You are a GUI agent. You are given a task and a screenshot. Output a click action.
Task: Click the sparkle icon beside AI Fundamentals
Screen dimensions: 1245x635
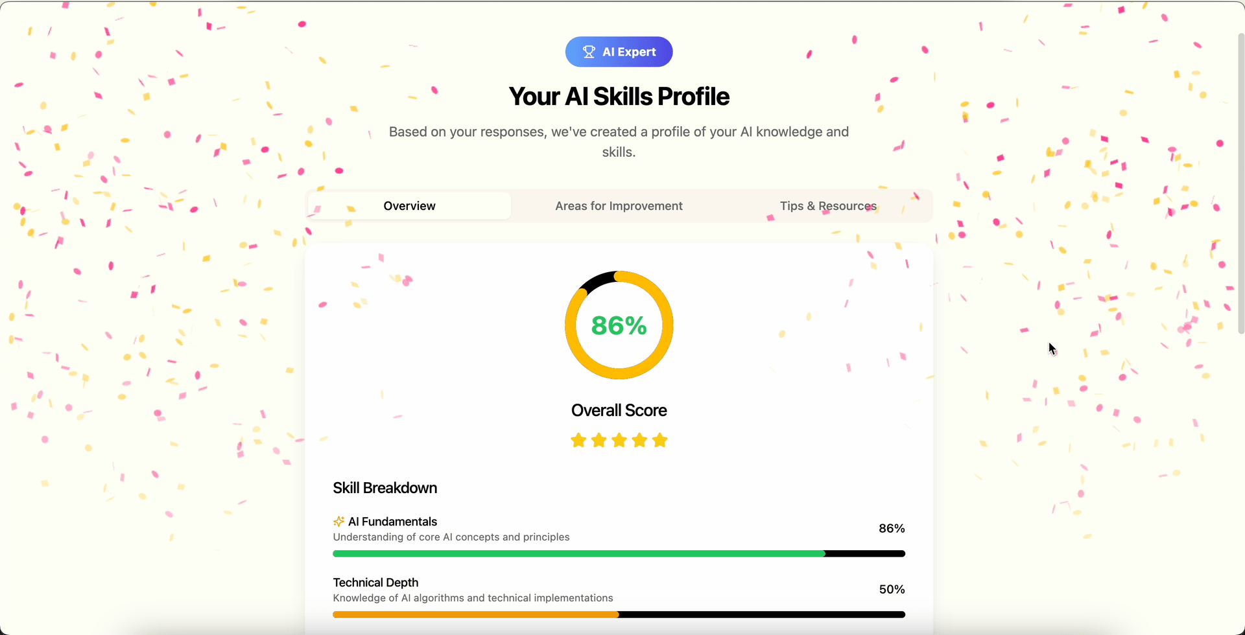pyautogui.click(x=338, y=522)
